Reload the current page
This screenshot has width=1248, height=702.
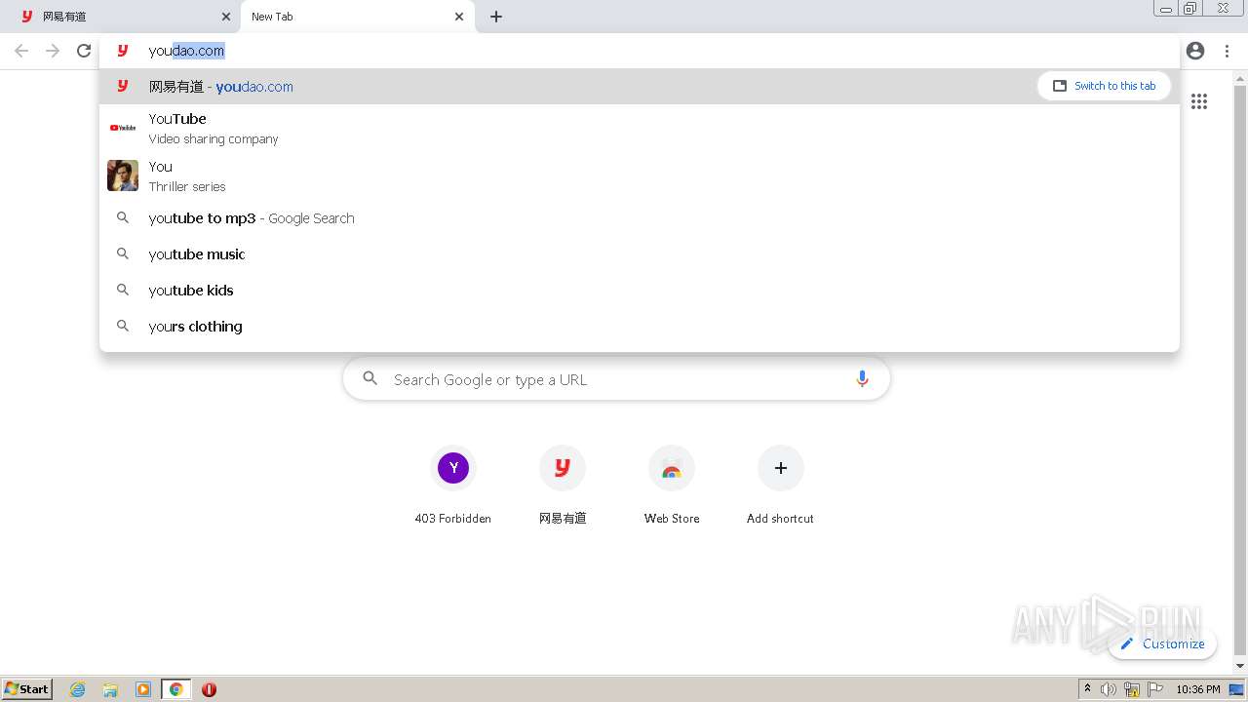click(x=84, y=51)
